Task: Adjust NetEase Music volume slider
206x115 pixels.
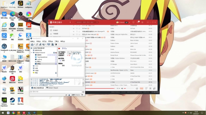Action: tap(129, 89)
